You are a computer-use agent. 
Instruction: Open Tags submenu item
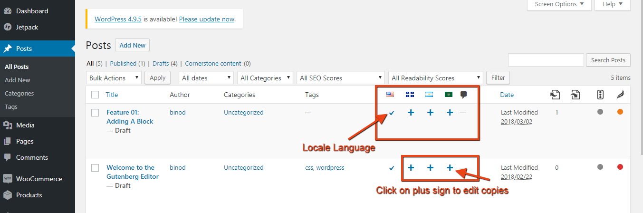click(x=11, y=107)
